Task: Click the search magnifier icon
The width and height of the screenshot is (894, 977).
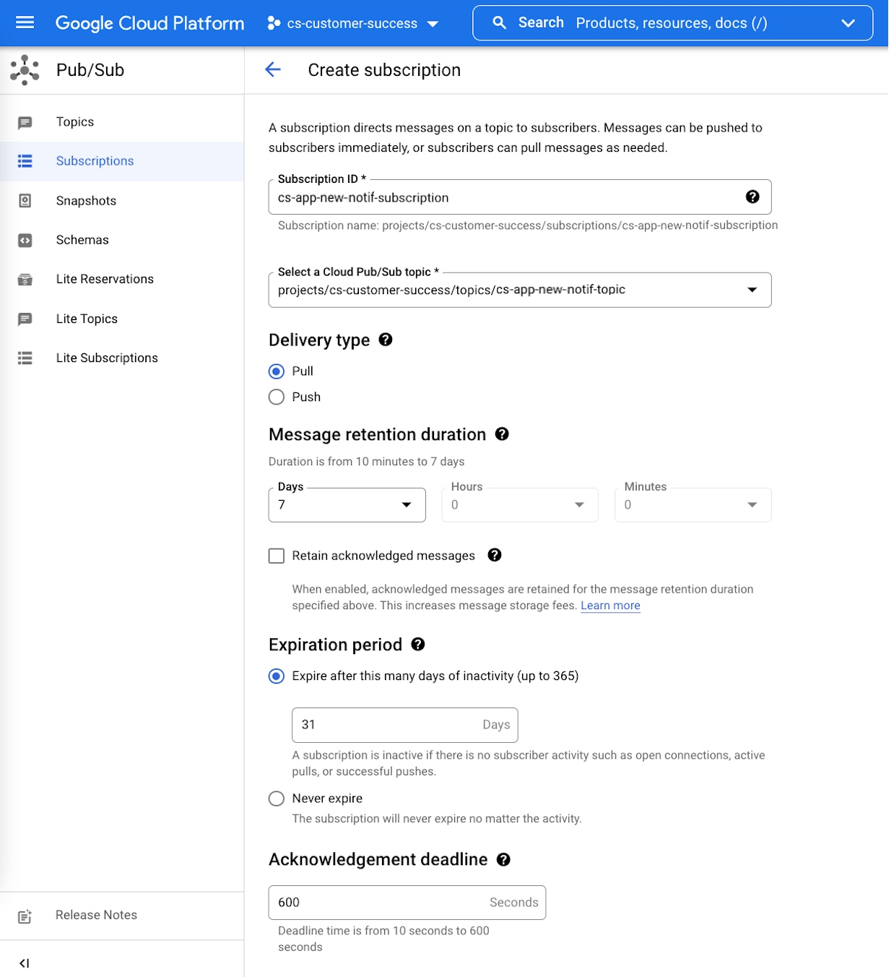Action: coord(499,22)
